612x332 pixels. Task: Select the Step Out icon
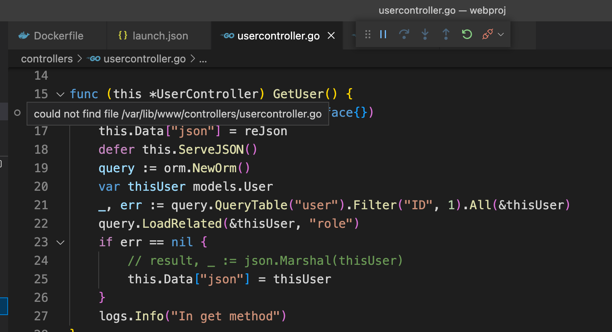446,34
